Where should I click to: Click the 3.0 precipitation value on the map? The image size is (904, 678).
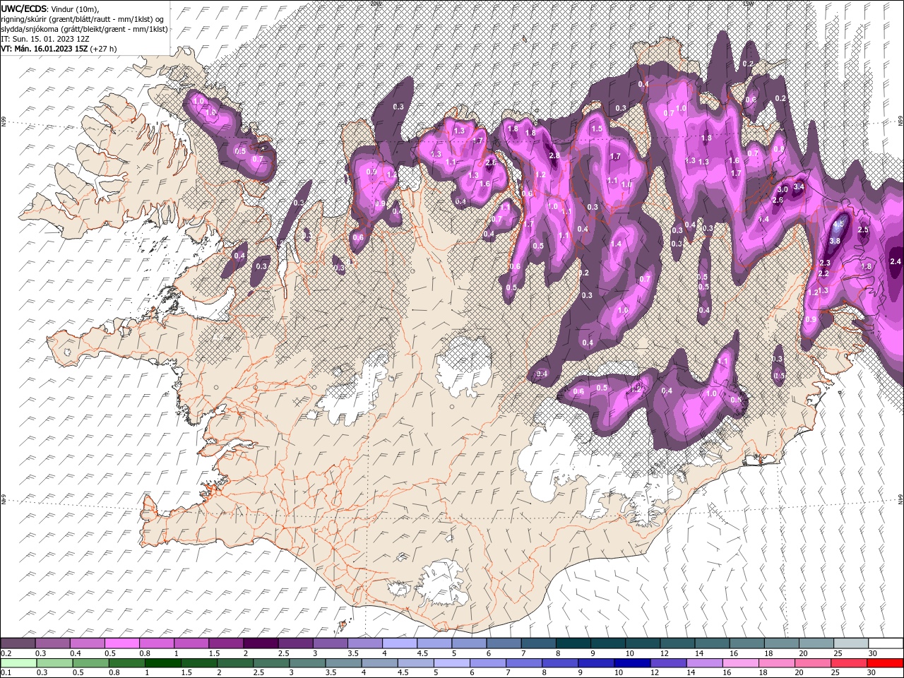tap(783, 189)
